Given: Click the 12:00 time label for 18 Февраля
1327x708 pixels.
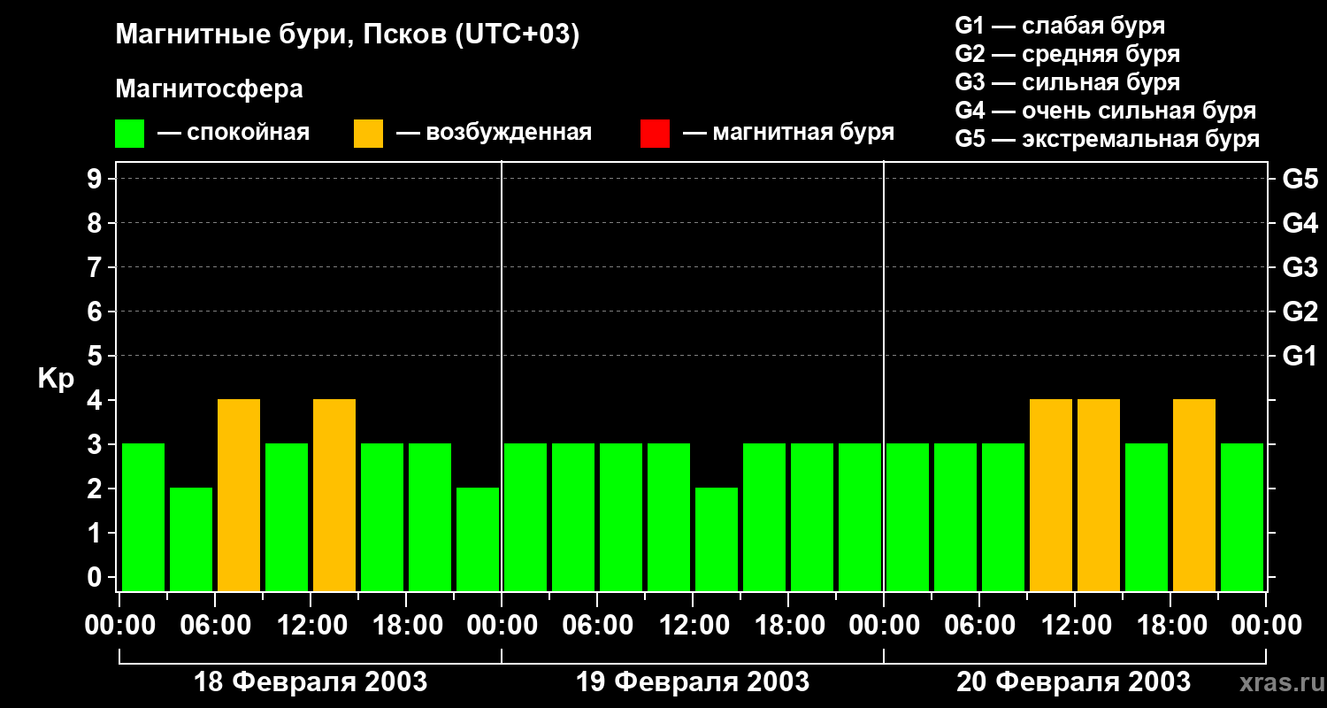Looking at the screenshot, I should pos(311,626).
